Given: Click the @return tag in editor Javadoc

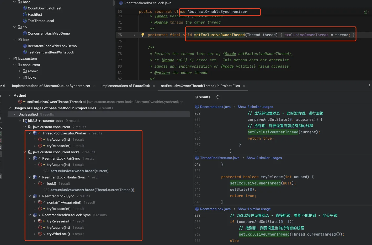Looking at the screenshot, I should (x=162, y=73).
